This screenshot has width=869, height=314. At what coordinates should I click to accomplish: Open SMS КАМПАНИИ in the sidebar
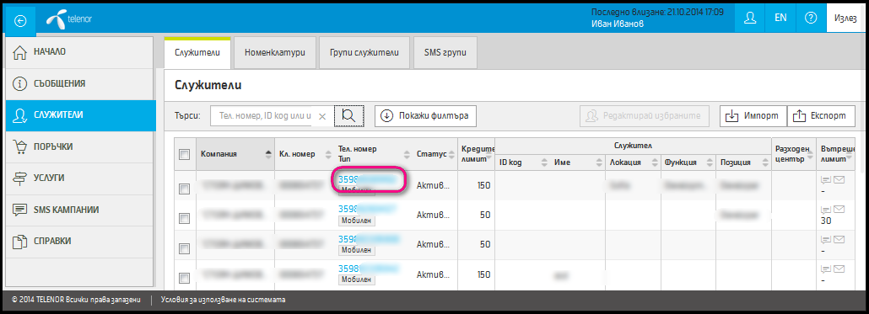(x=79, y=210)
